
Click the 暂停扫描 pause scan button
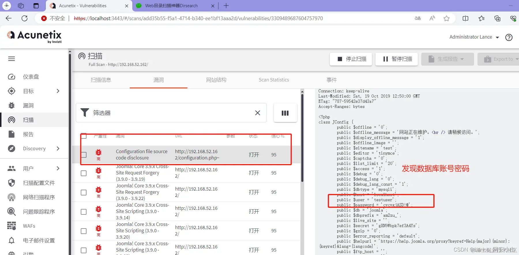coord(397,59)
